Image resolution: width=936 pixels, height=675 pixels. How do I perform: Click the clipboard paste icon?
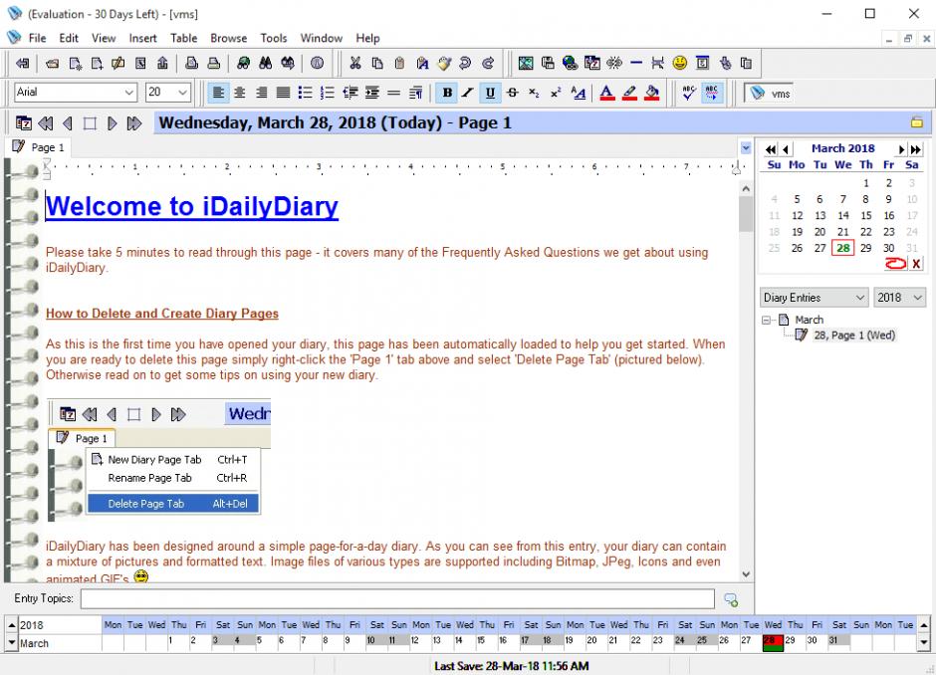point(400,64)
